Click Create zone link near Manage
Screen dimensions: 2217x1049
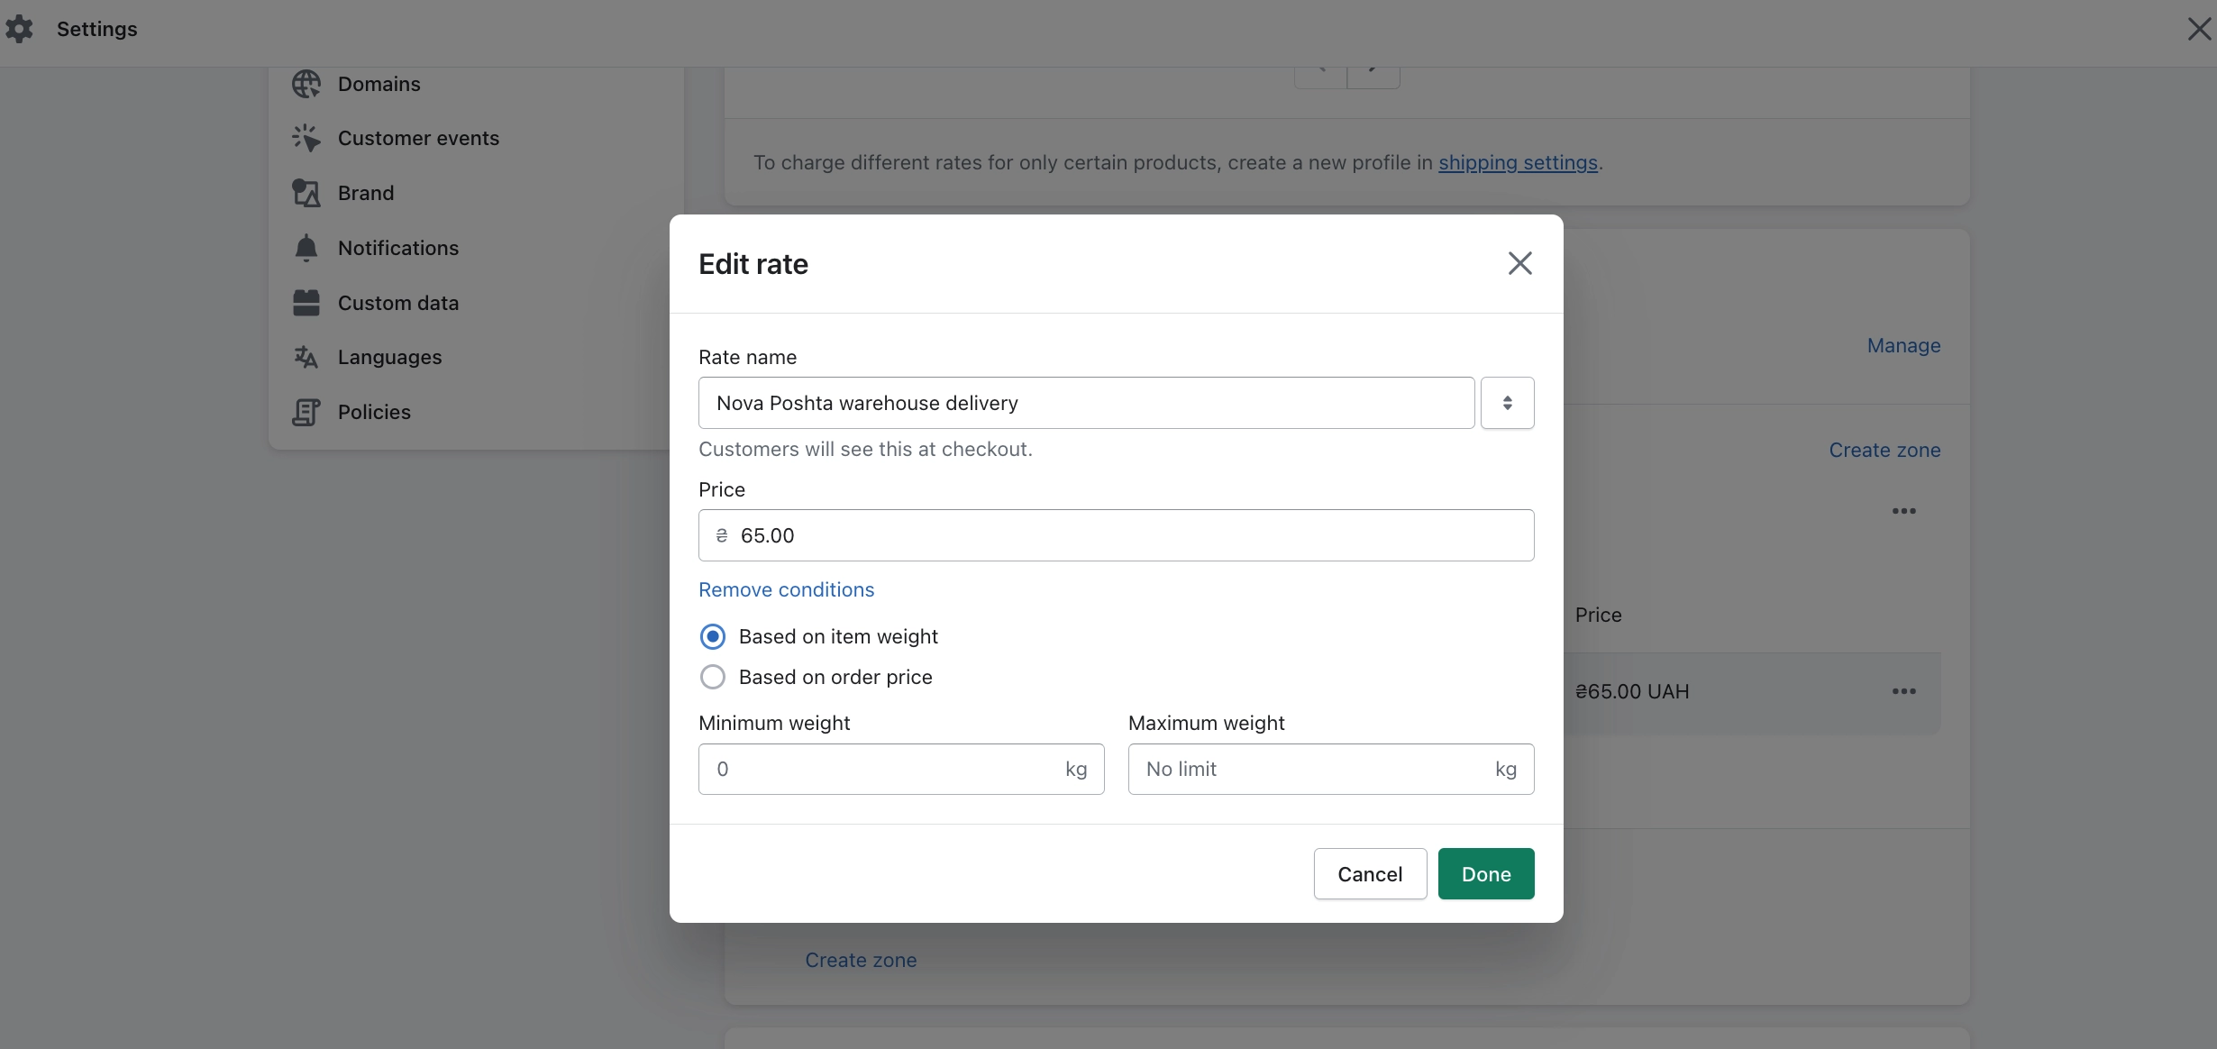click(1884, 450)
